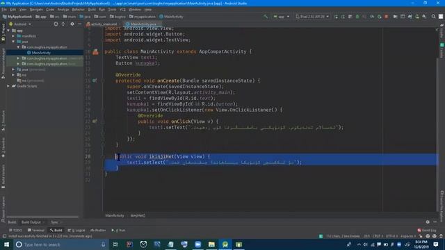Open the Android view dropdown in Project panel
Screen dimensions: 445x250
coord(20,24)
